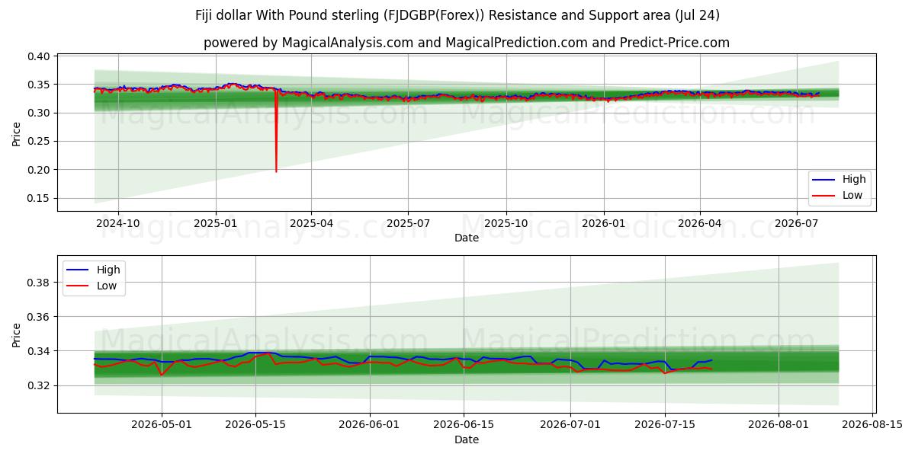The width and height of the screenshot is (915, 457).
Task: Click the '2026-08-15' x-axis label
Action: pos(873,425)
